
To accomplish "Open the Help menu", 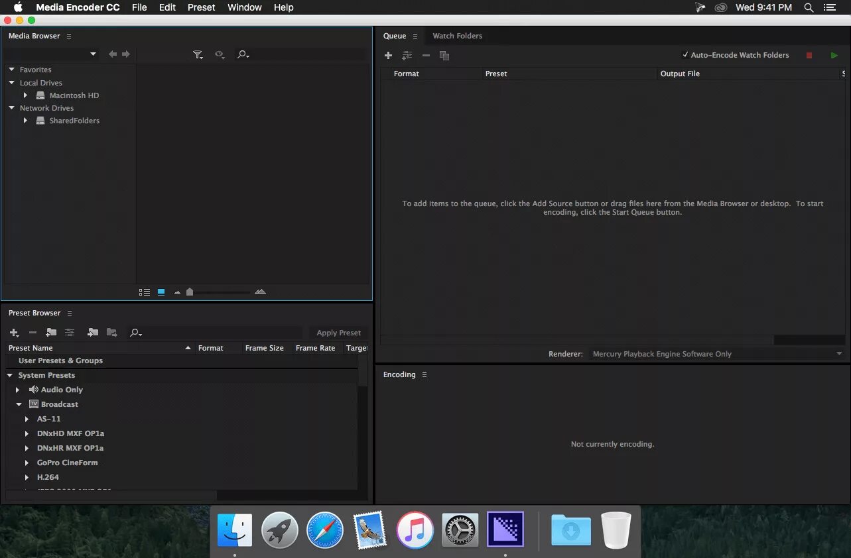I will 284,7.
